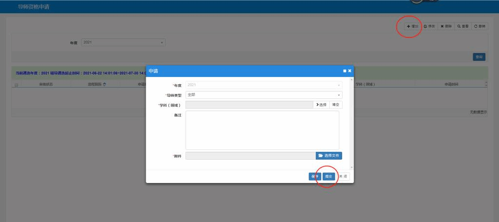Viewport: 499px width, 222px height.
Task: Click the blue 查询 search button
Action: pyautogui.click(x=479, y=57)
